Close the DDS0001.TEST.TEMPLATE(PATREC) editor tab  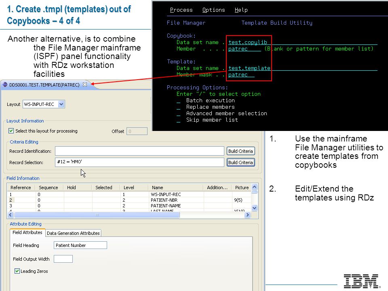(x=85, y=84)
